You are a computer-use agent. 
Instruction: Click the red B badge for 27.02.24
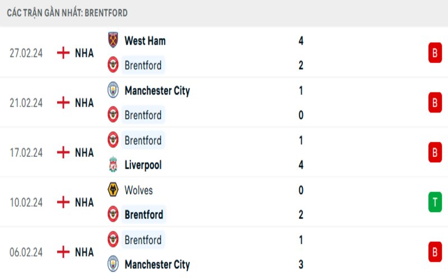point(435,53)
